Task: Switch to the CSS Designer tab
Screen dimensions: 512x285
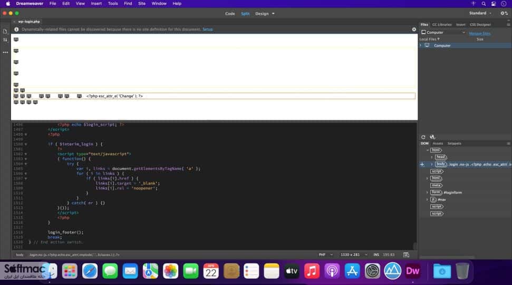Action: pyautogui.click(x=480, y=24)
